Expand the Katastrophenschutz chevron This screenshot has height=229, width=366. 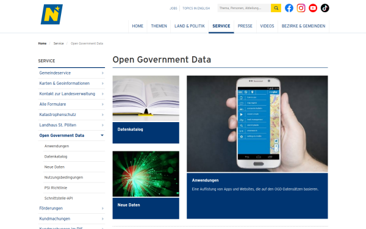click(102, 115)
